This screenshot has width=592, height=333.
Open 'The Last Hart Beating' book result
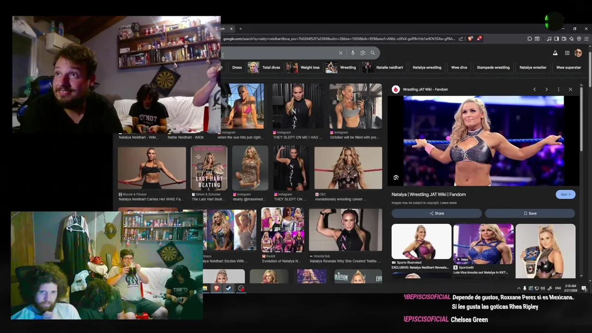coord(209,168)
